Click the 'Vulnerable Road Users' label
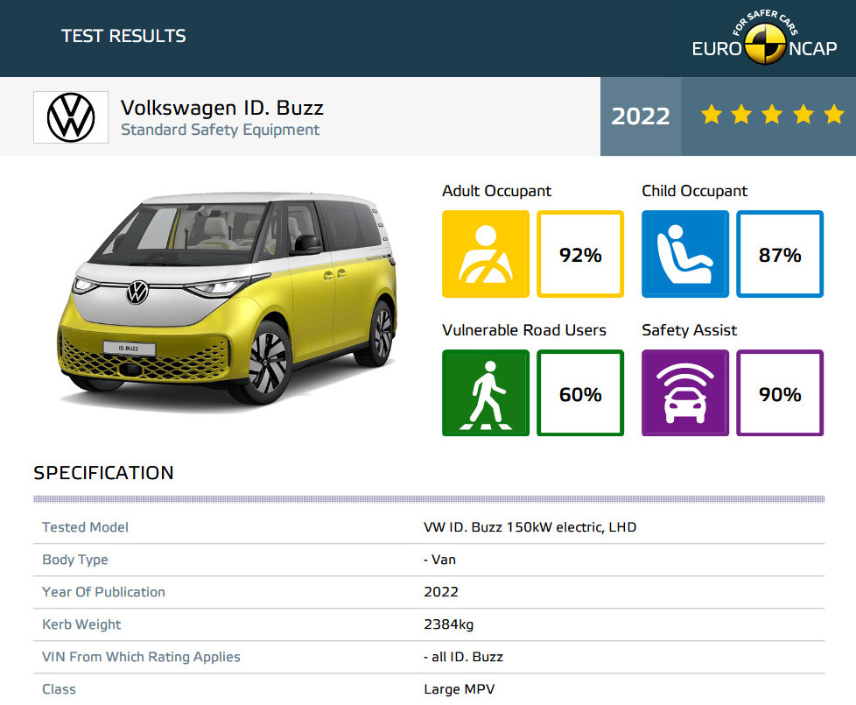This screenshot has height=705, width=856. pyautogui.click(x=524, y=330)
